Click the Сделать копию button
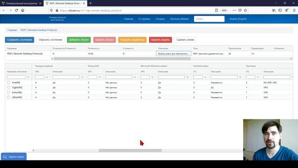This screenshot has height=168, width=298. point(185,40)
